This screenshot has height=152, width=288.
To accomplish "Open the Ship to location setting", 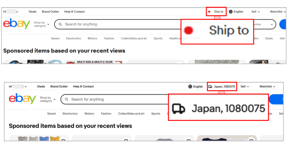I will 216,12.
